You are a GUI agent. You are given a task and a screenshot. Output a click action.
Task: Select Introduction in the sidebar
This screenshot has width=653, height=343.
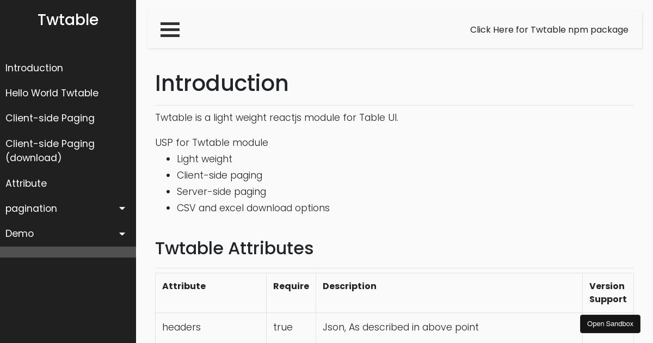point(34,68)
